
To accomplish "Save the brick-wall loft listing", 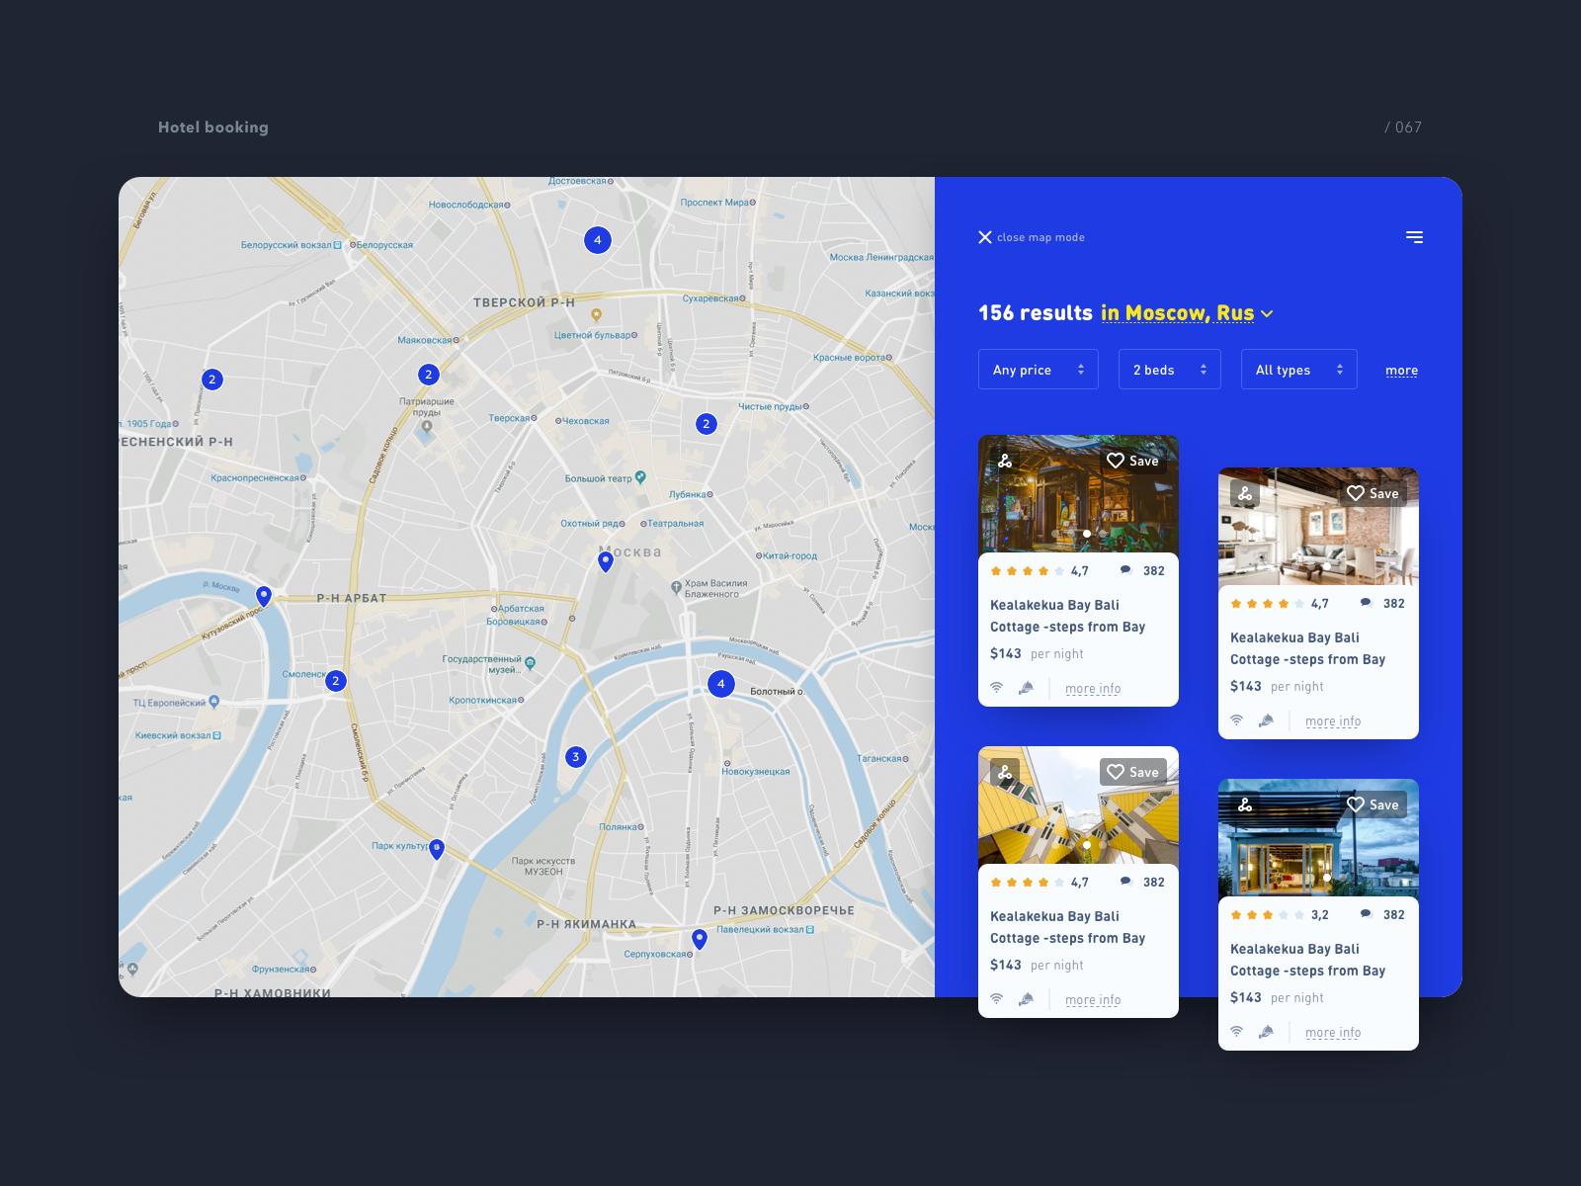I will [x=1373, y=493].
